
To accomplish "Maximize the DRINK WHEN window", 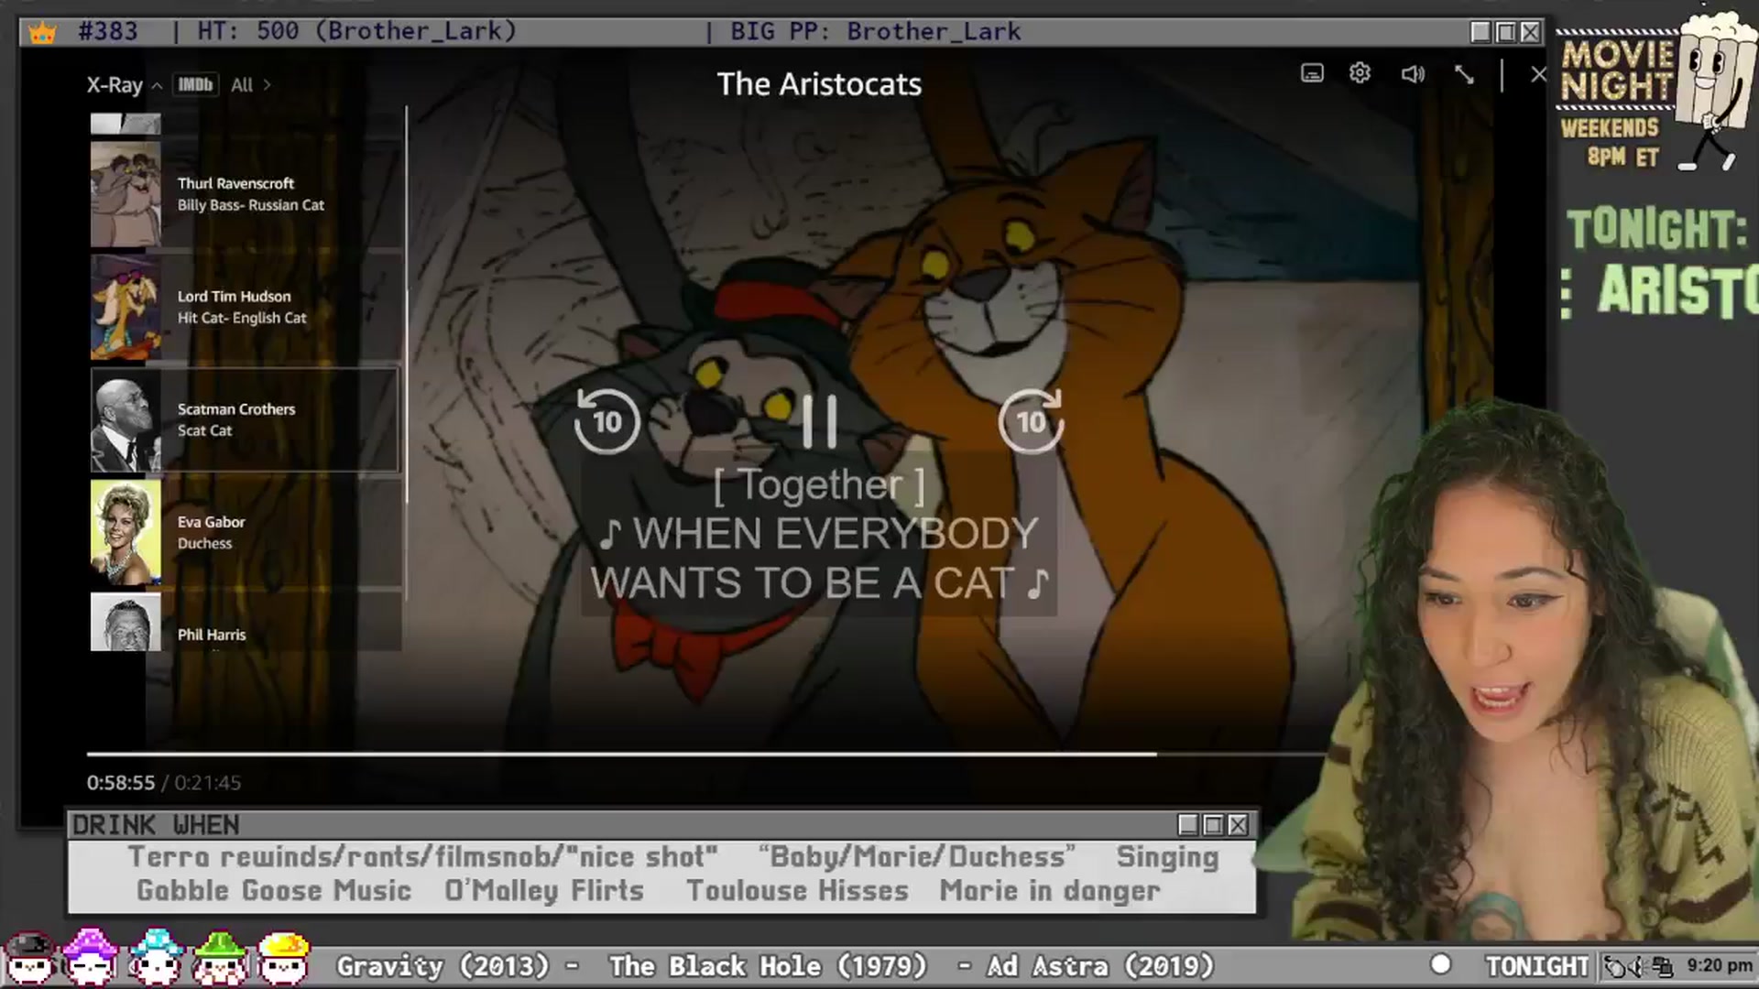I will (1213, 825).
